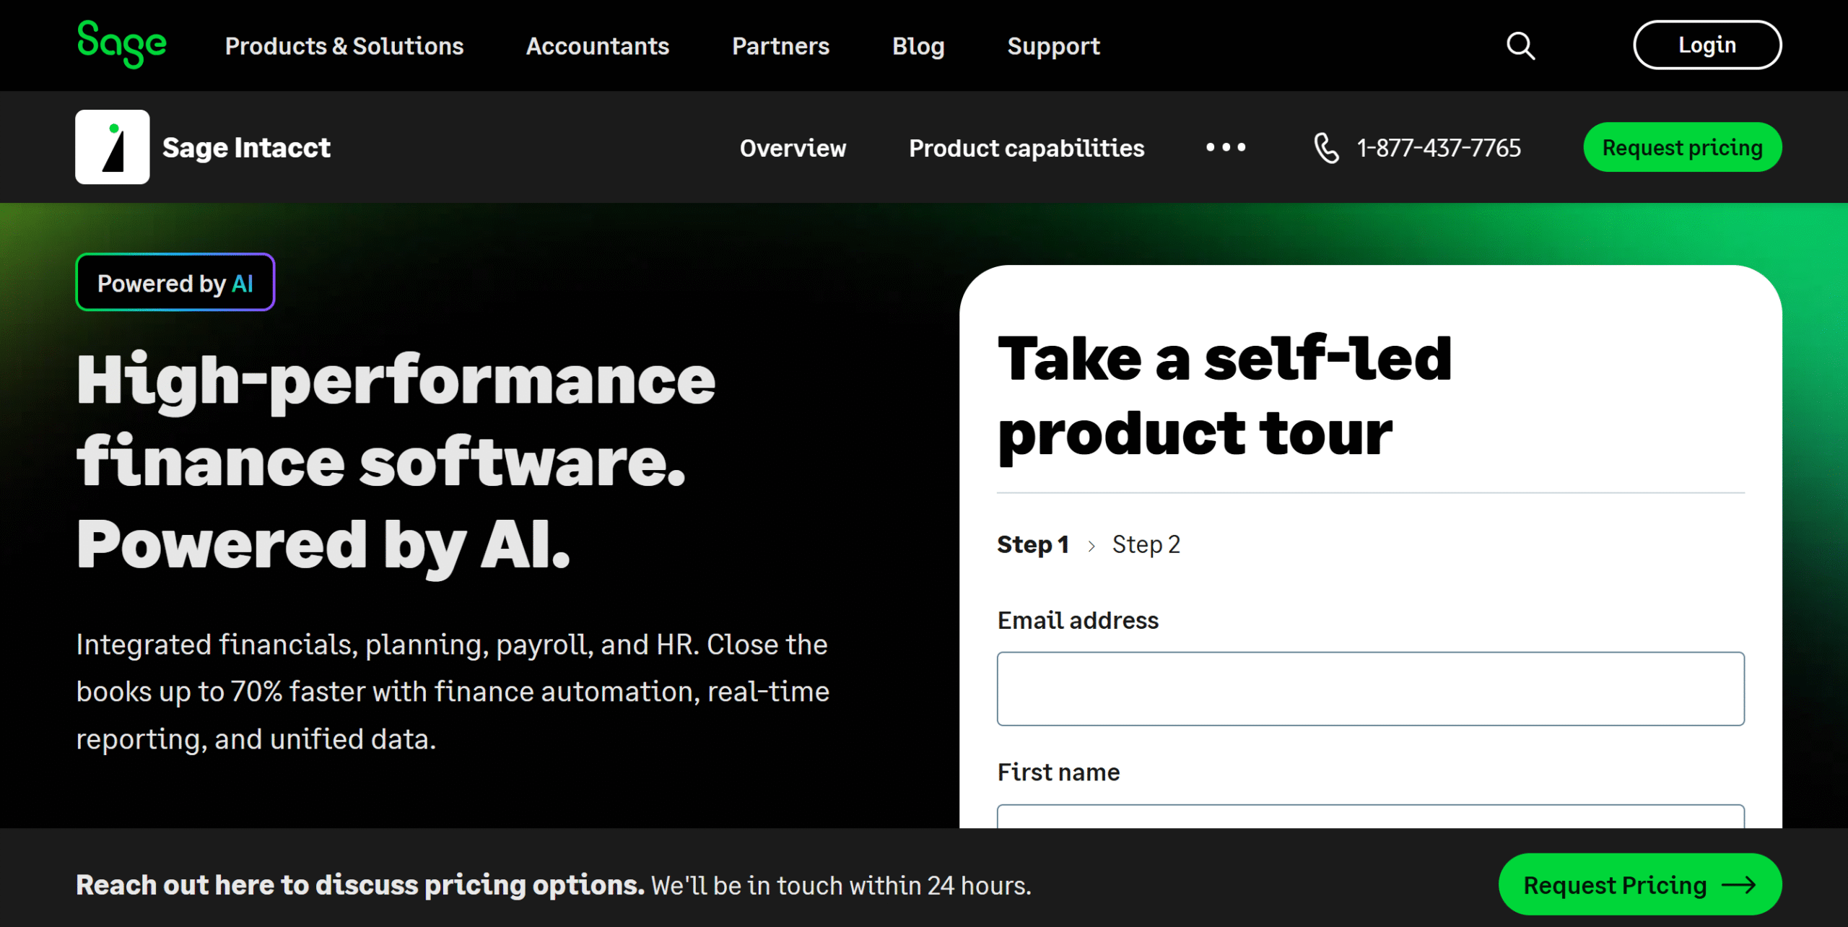Click the green Request pricing header button

coord(1683,147)
